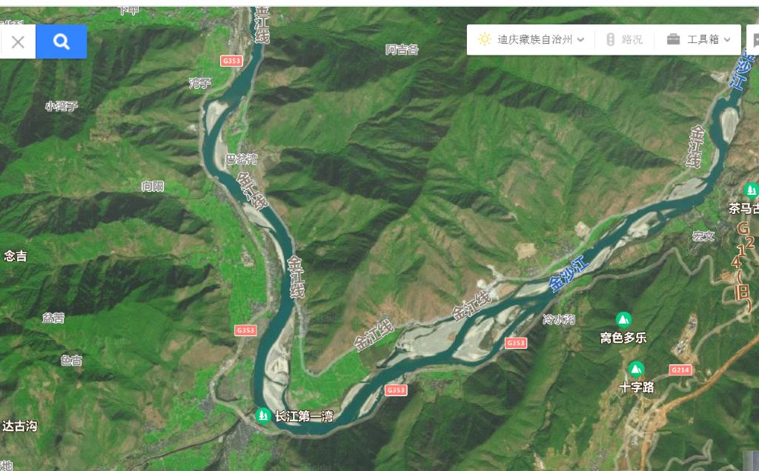Click the 金沙江 river label

tap(569, 273)
